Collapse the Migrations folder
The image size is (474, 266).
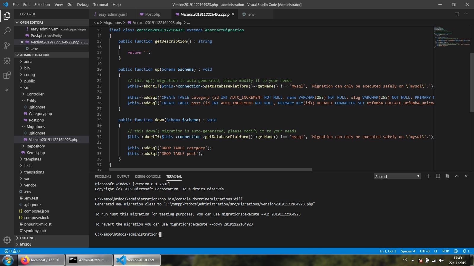[36, 126]
